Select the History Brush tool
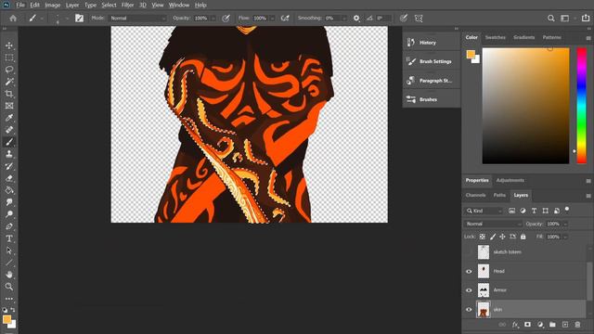The image size is (594, 334). (x=9, y=166)
